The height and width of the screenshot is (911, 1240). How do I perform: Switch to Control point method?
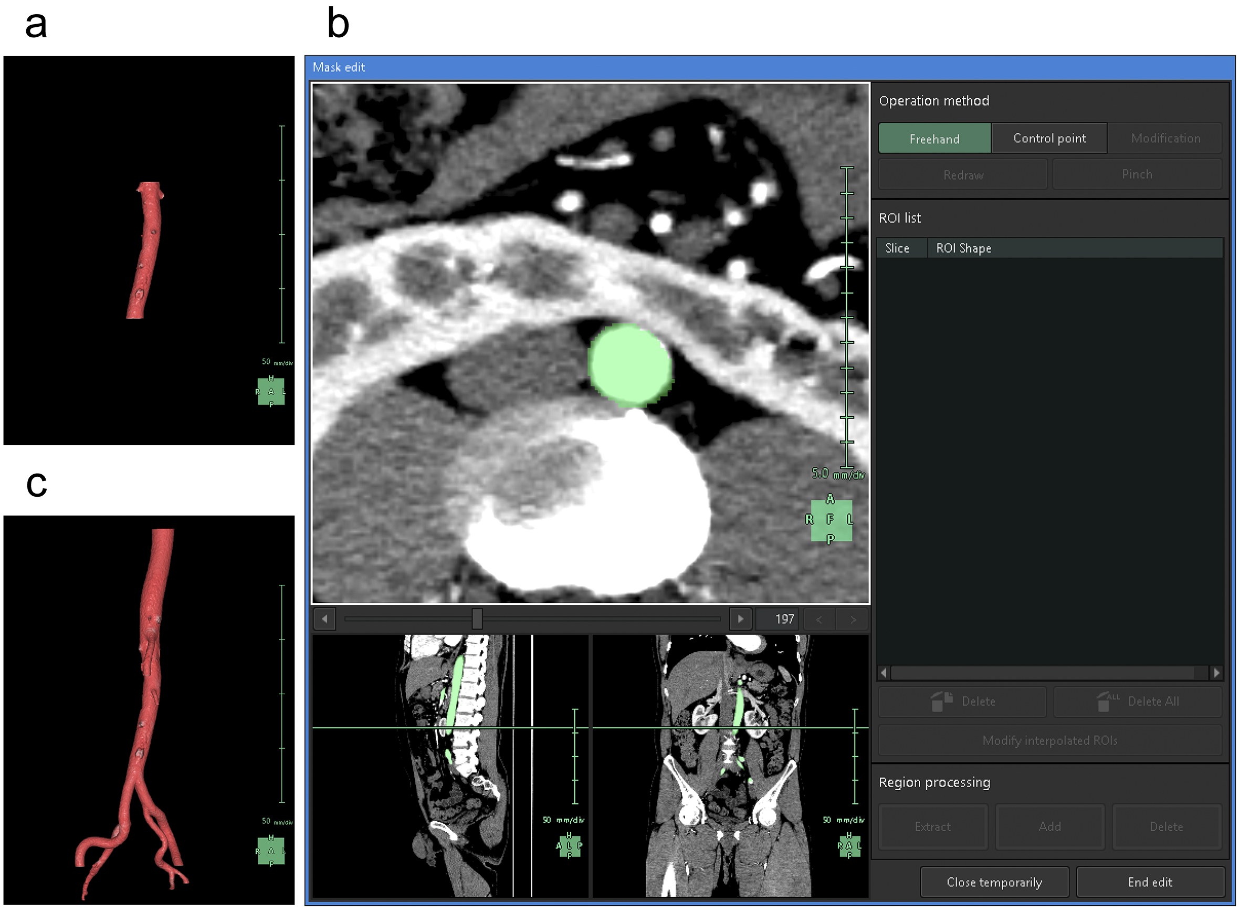tap(1049, 139)
